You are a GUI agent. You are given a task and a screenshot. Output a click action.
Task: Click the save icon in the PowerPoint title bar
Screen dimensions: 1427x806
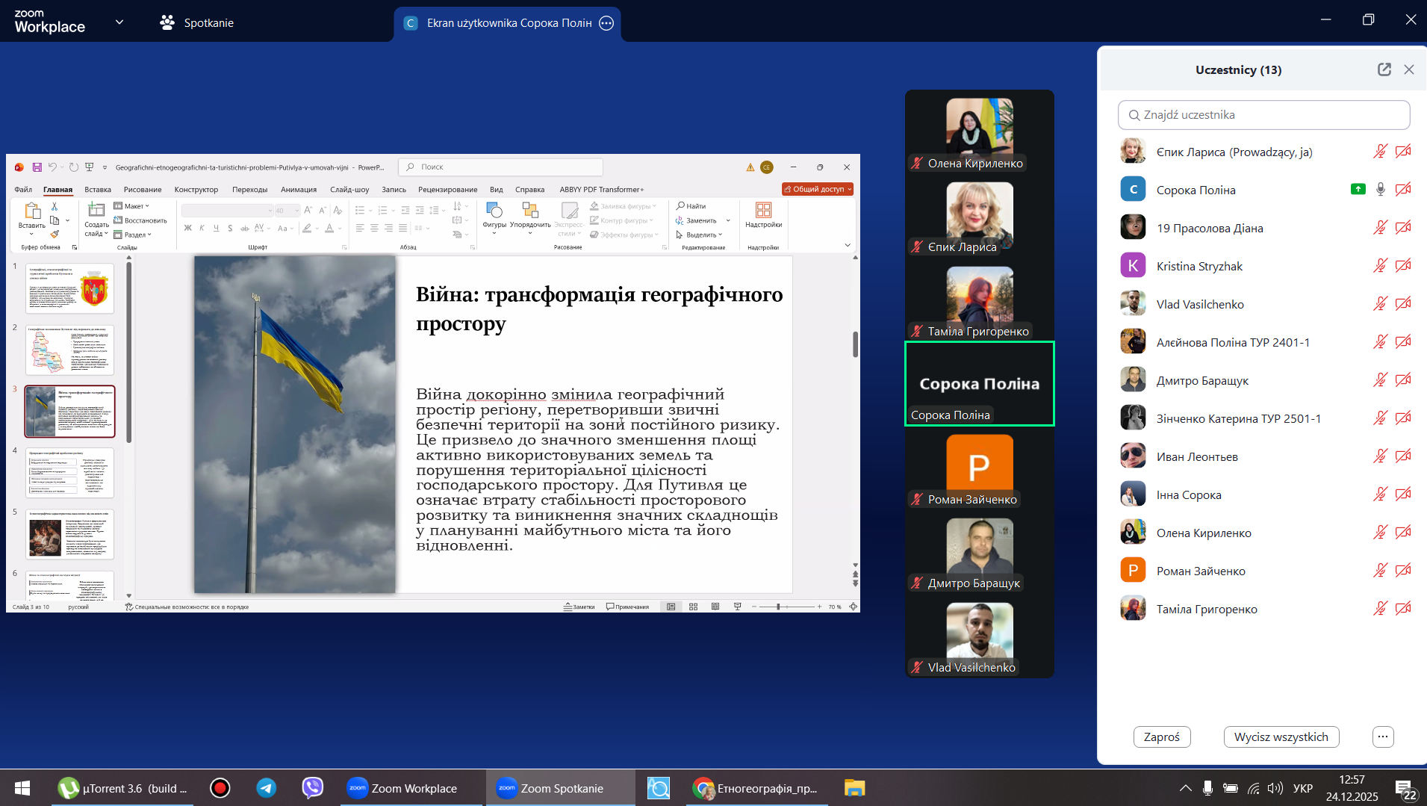click(x=37, y=167)
